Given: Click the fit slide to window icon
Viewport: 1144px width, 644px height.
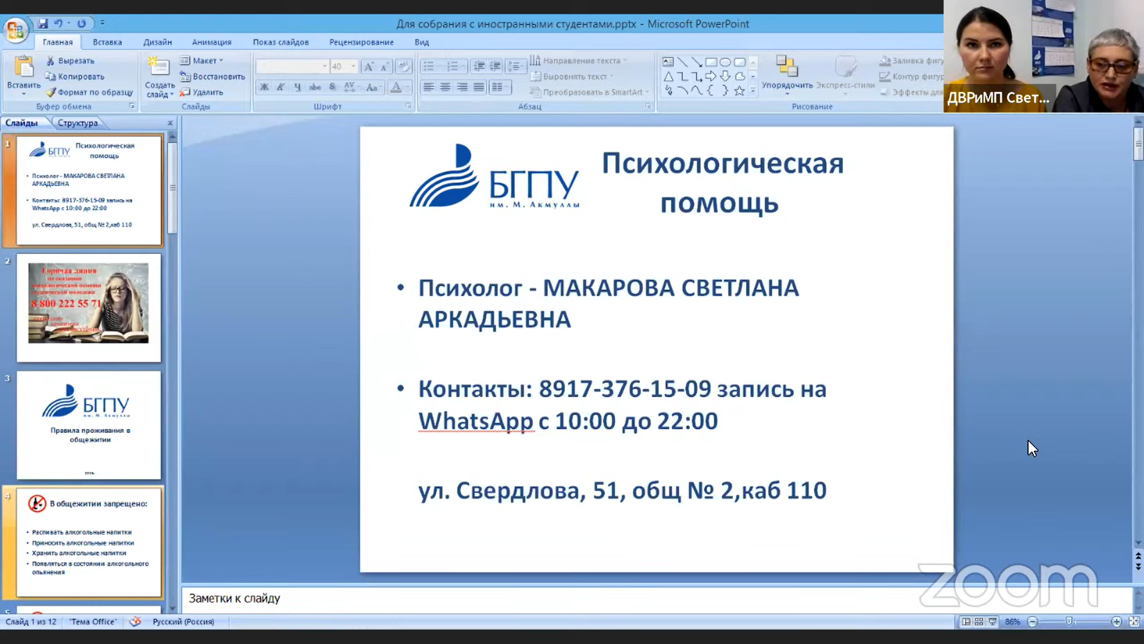Looking at the screenshot, I should (x=1134, y=621).
